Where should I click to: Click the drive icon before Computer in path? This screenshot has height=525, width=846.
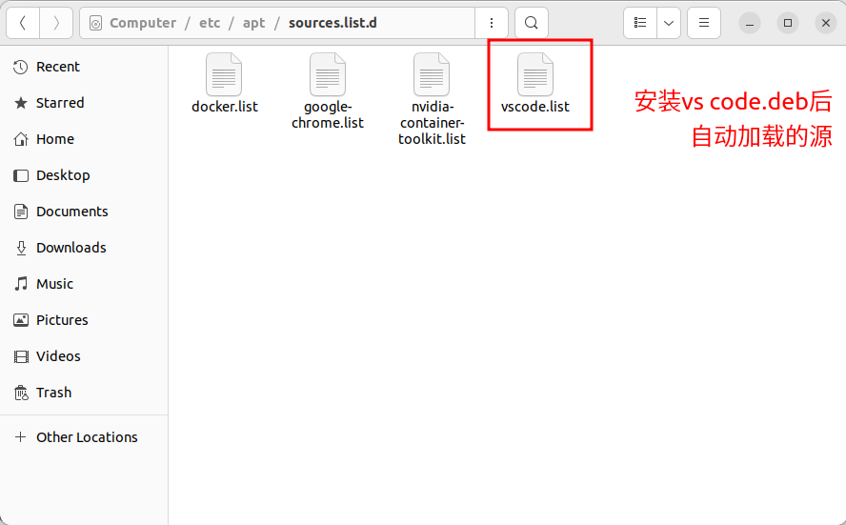95,23
